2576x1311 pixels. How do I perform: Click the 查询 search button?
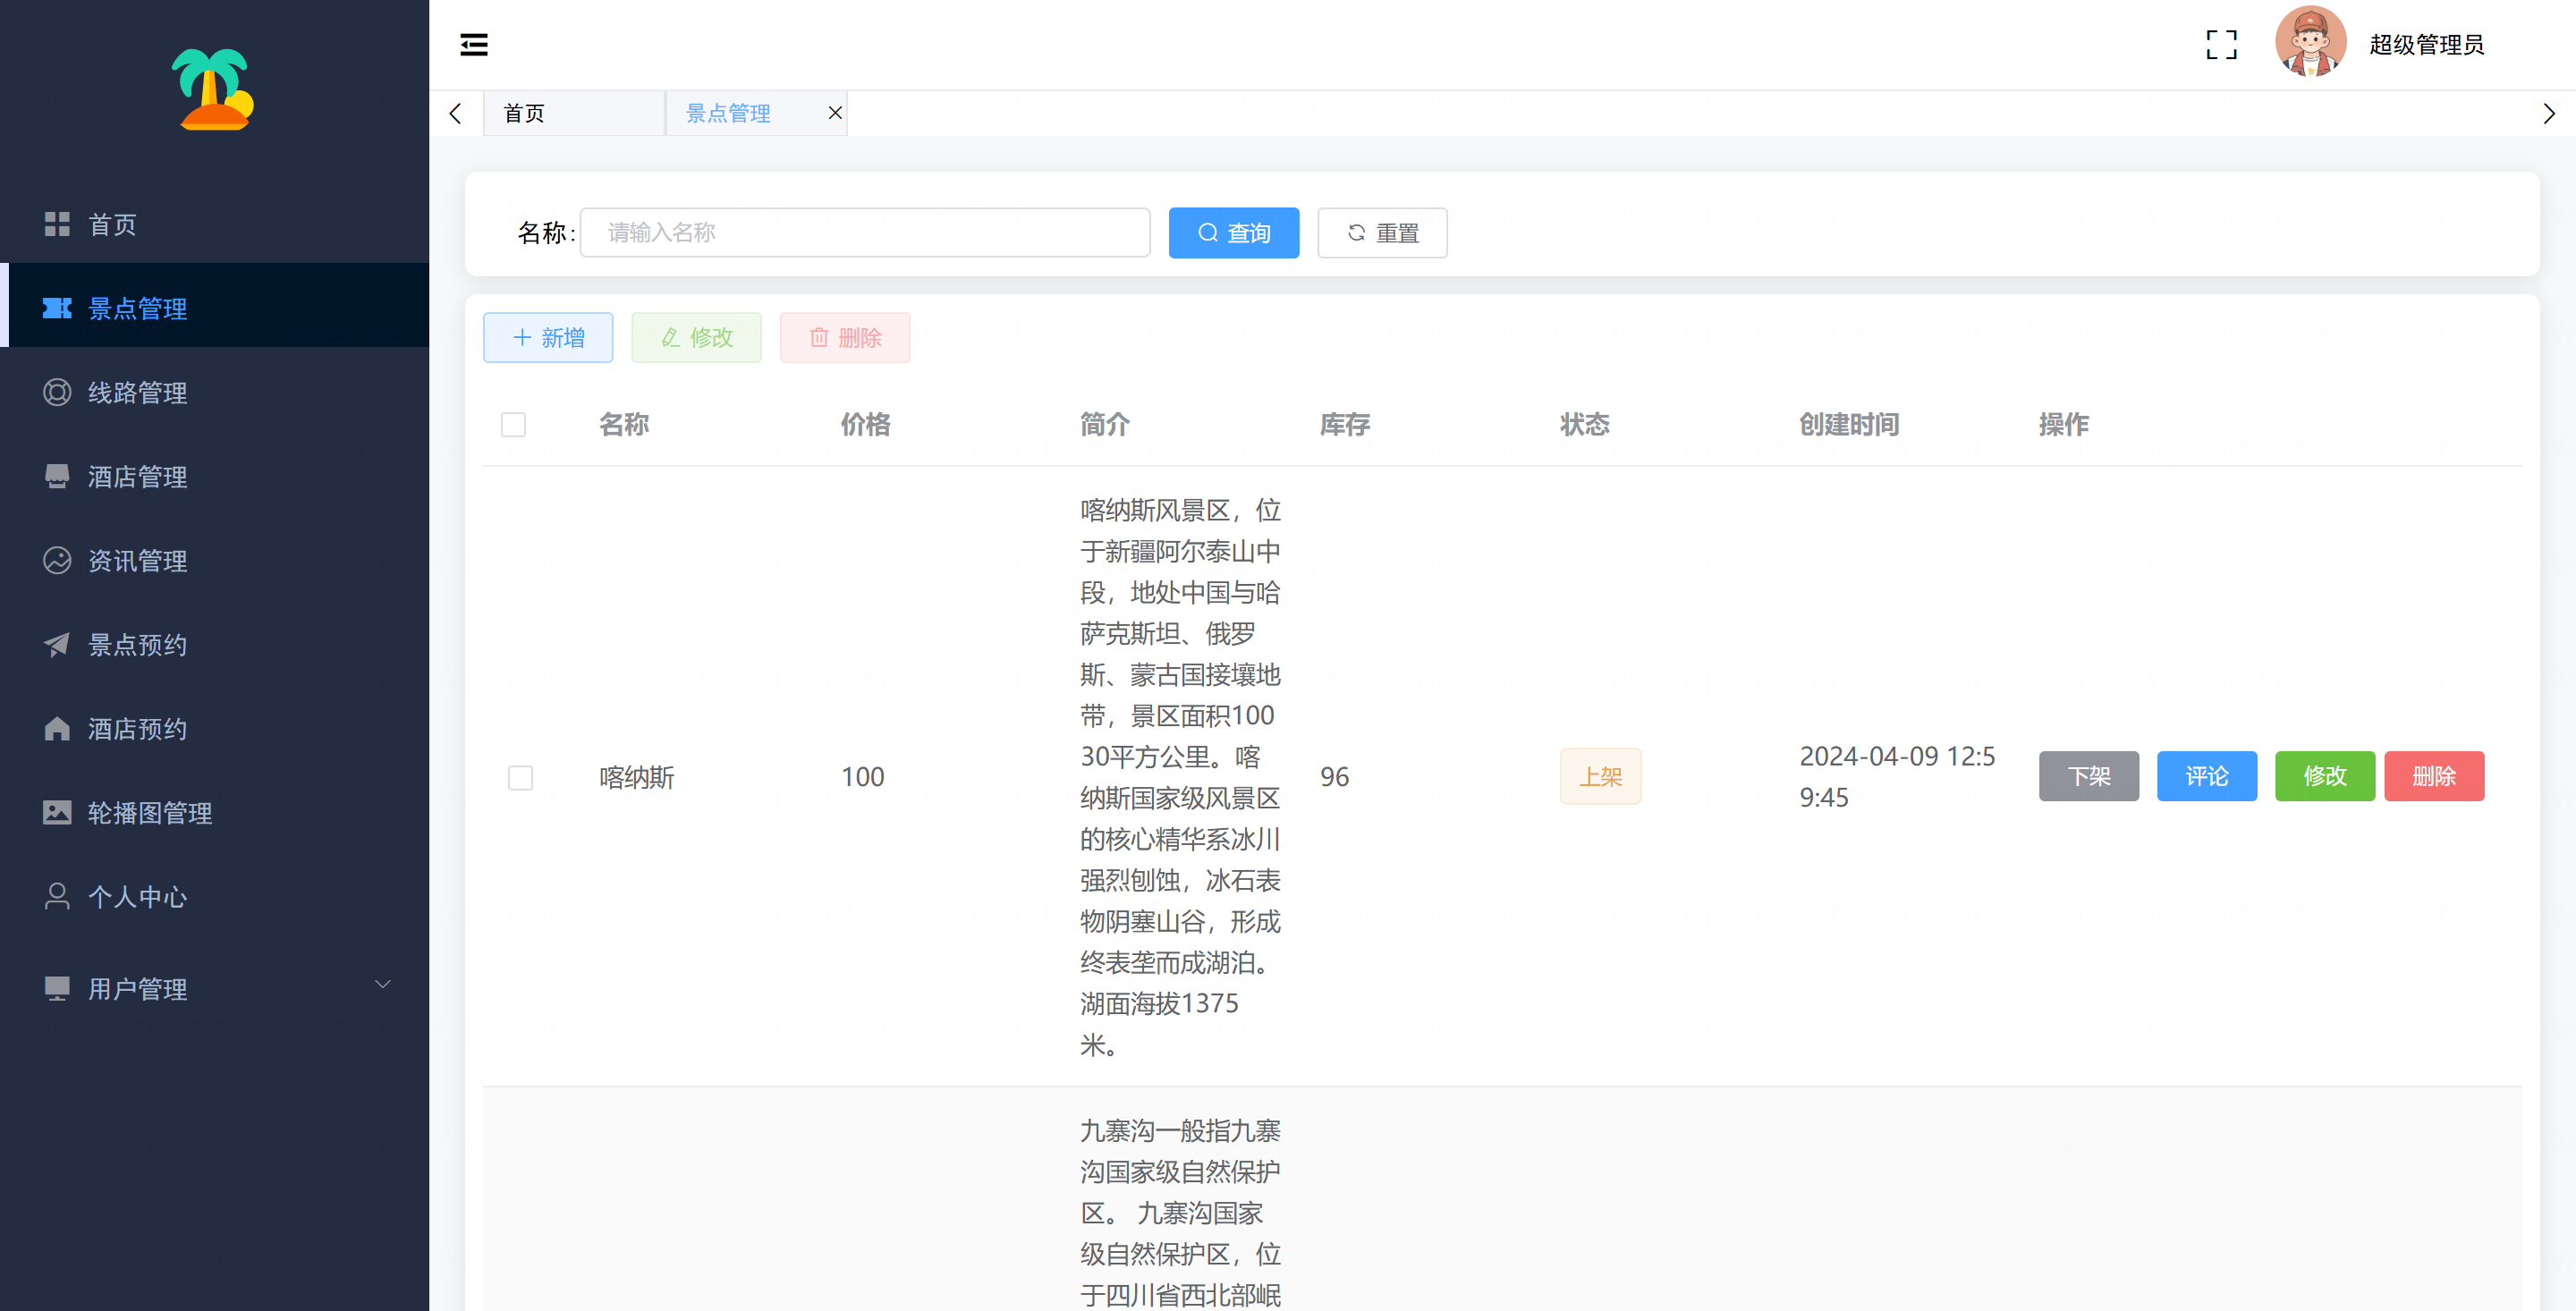click(x=1233, y=233)
